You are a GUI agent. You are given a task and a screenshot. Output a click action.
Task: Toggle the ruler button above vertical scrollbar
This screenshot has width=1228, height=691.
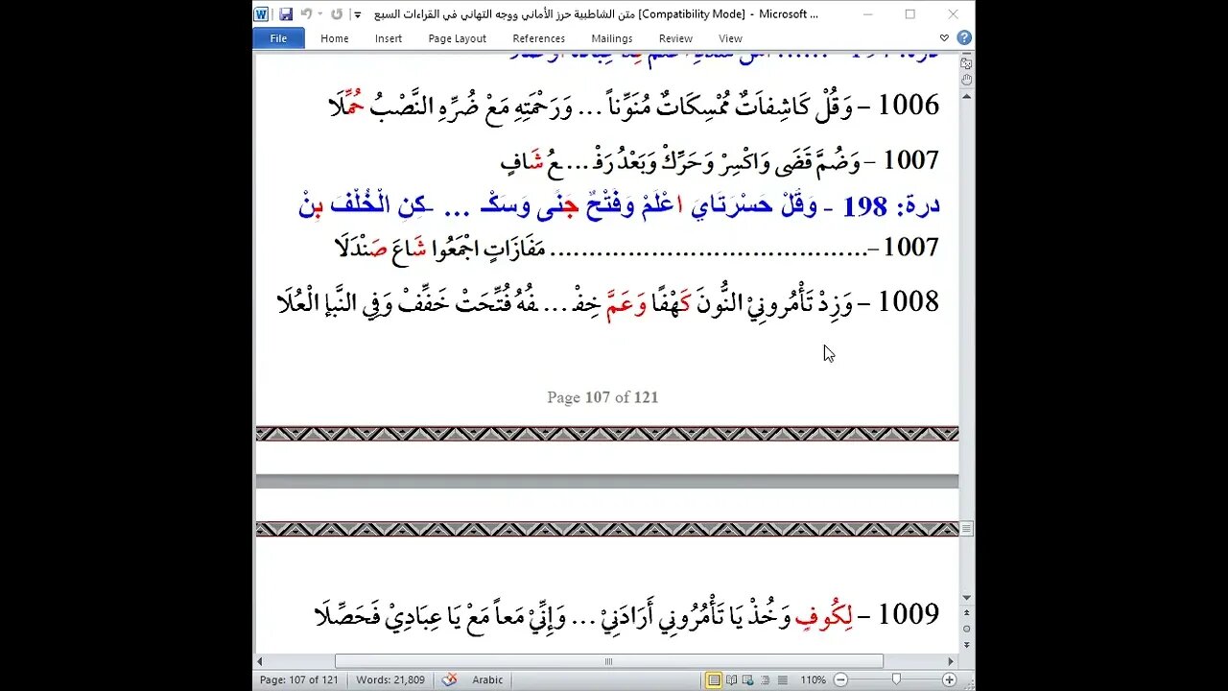click(x=966, y=62)
